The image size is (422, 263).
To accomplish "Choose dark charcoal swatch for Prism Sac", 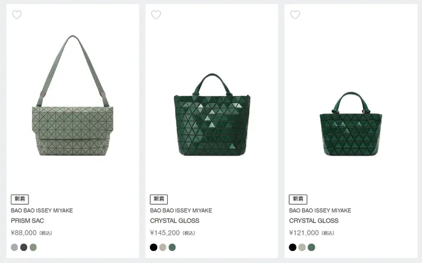I will pyautogui.click(x=24, y=248).
